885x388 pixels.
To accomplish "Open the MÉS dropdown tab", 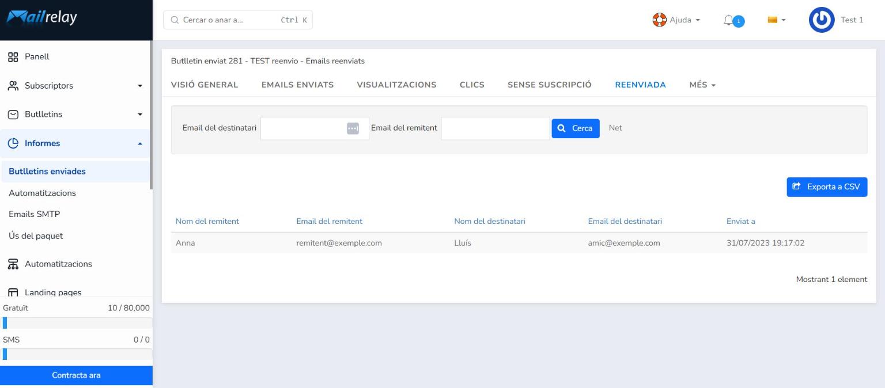I will [x=702, y=85].
